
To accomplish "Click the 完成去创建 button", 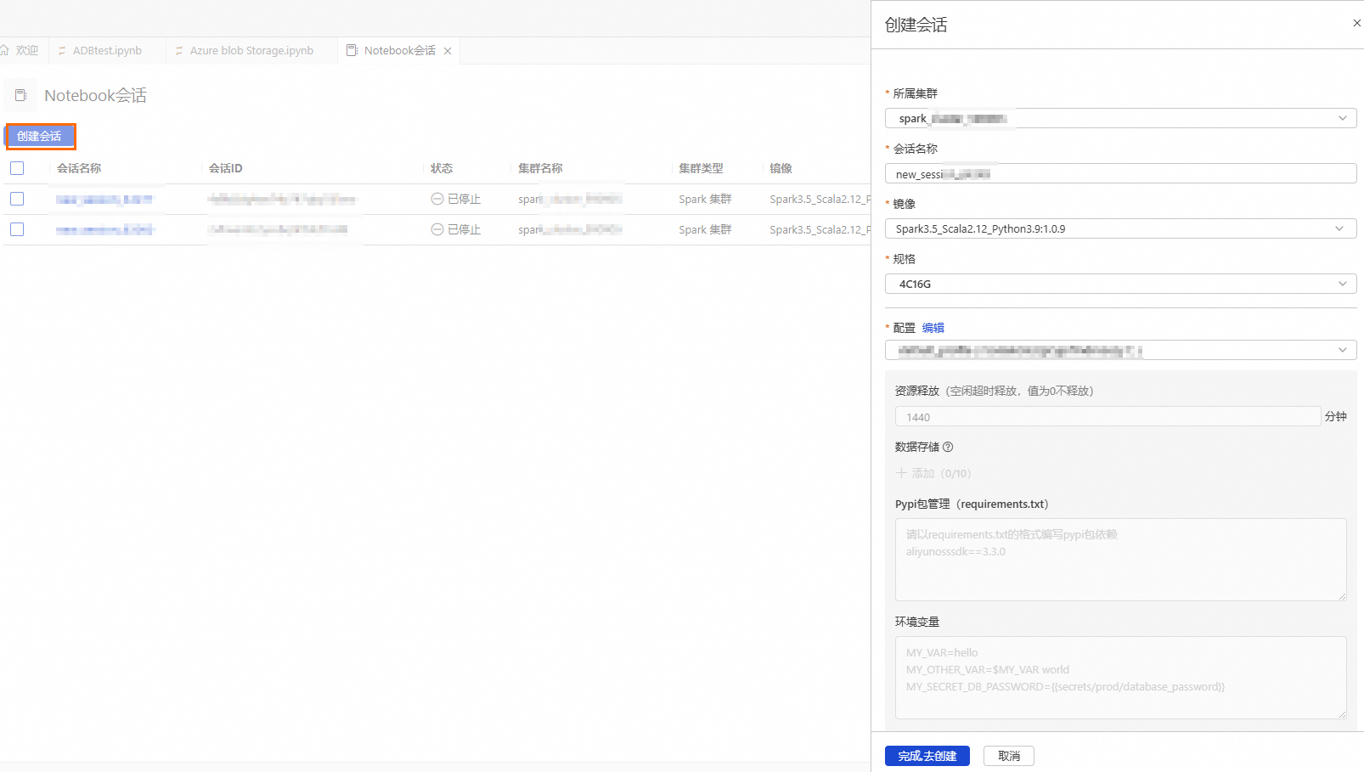I will tap(927, 756).
